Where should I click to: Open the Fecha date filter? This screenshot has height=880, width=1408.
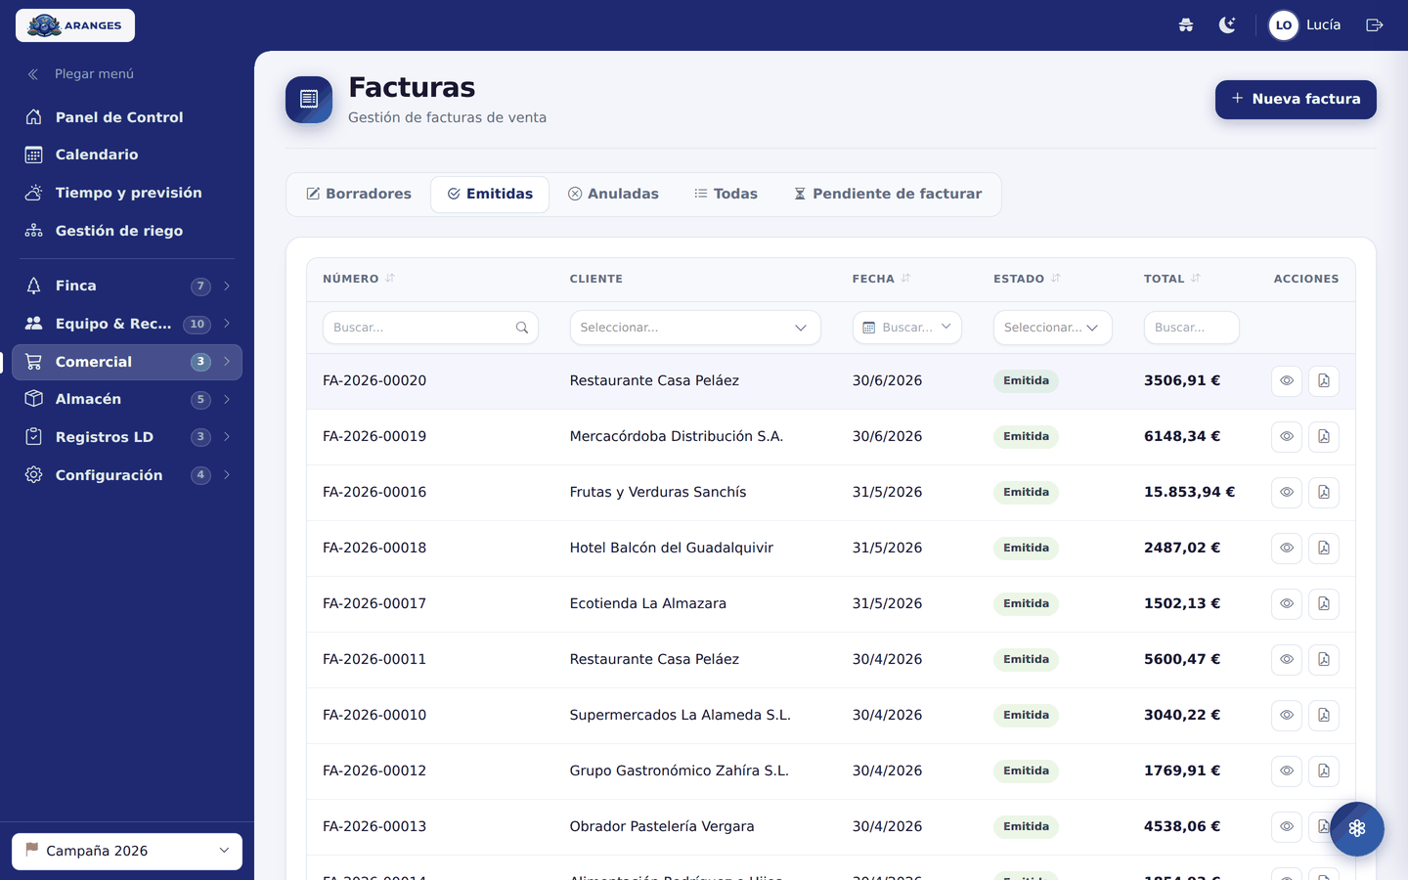click(x=907, y=328)
